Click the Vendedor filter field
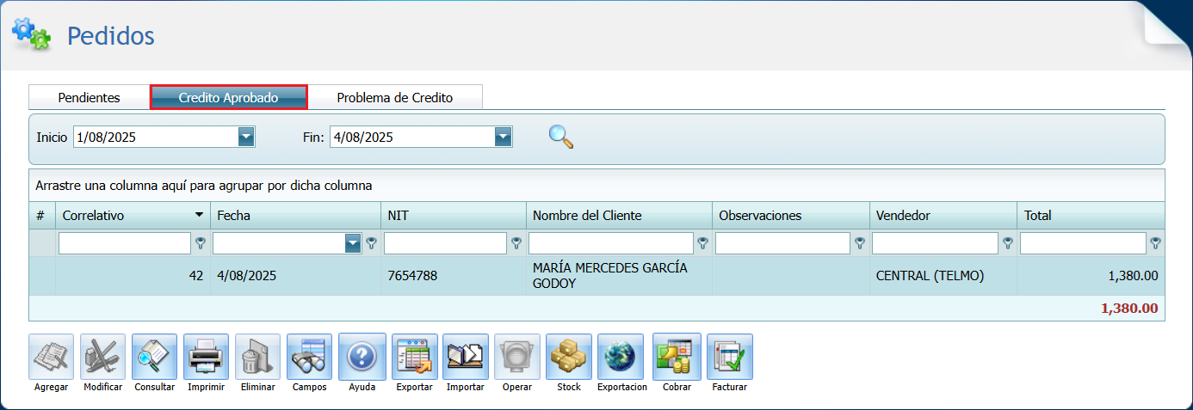 936,243
